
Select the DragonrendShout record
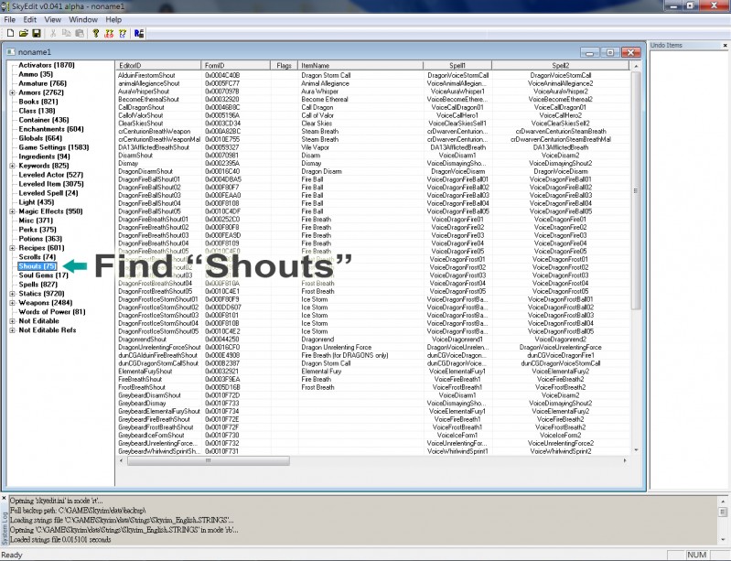pos(372,340)
